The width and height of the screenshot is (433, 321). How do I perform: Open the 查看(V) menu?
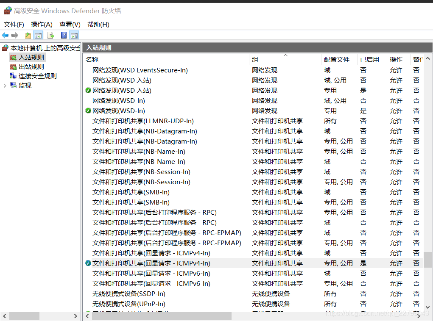70,25
